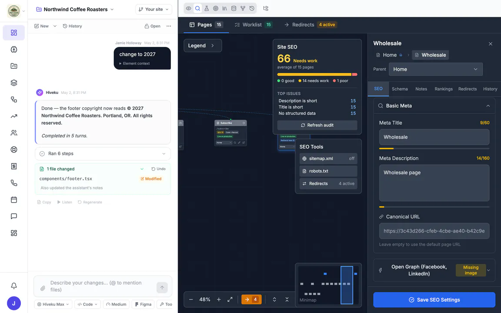
Task: Open the dollar billing icon
Action: click(14, 166)
